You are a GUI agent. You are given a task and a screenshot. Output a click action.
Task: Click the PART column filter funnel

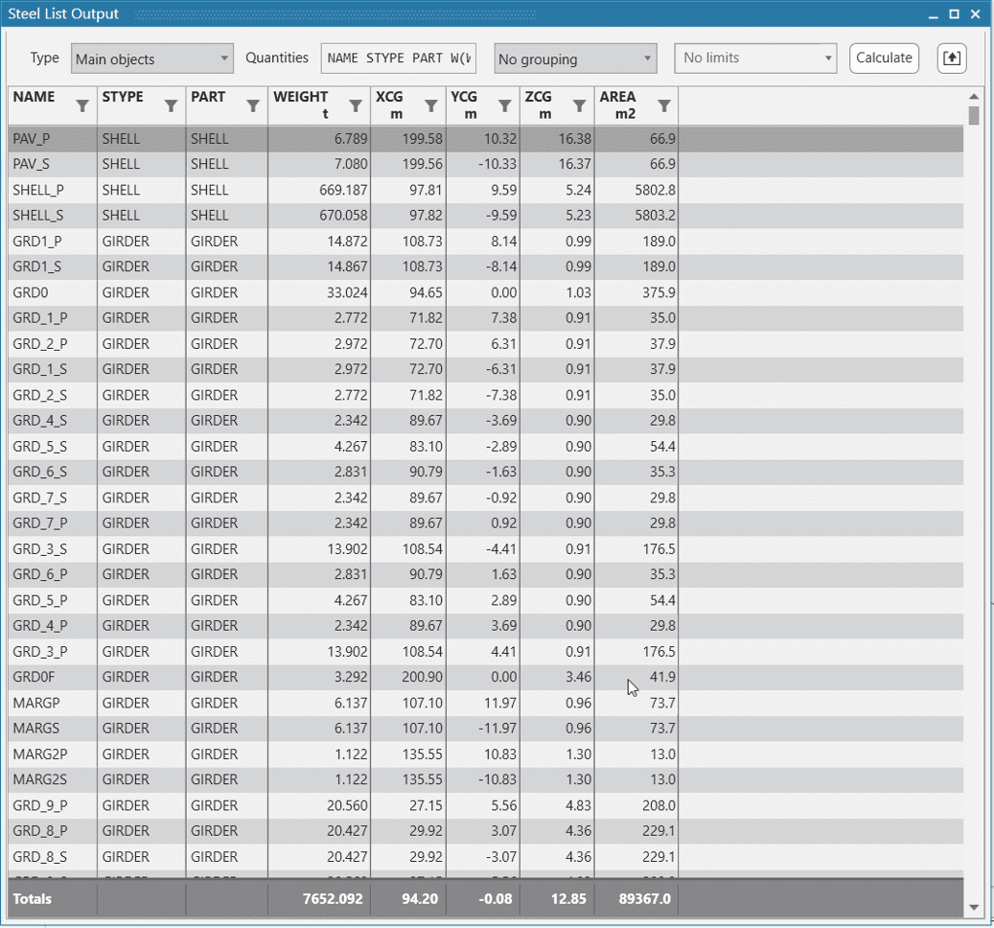pyautogui.click(x=253, y=106)
